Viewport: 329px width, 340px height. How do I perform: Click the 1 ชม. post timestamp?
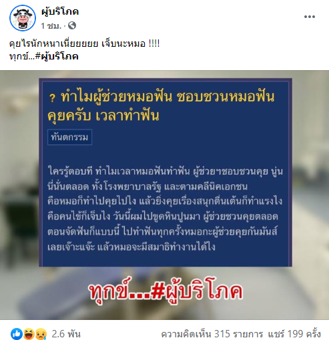[x=51, y=25]
